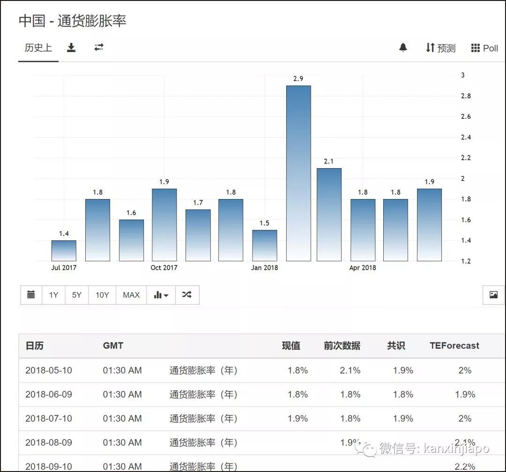
Task: Open the Poll grid option
Action: 484,48
